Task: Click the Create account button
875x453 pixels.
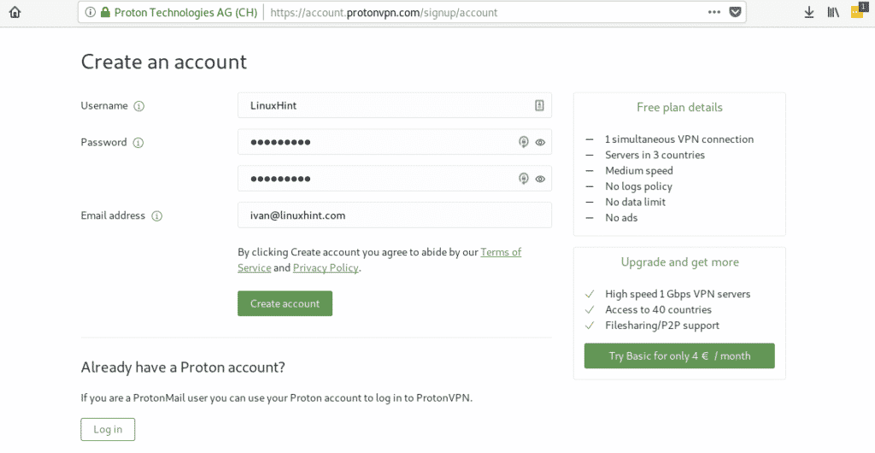Action: [285, 303]
